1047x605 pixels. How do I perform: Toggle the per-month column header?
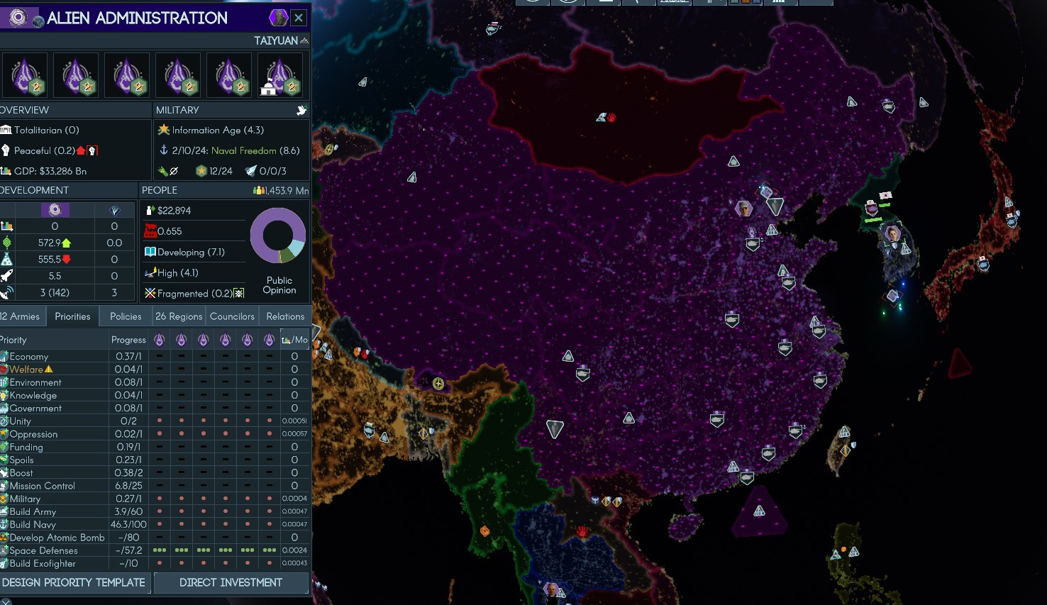click(294, 340)
